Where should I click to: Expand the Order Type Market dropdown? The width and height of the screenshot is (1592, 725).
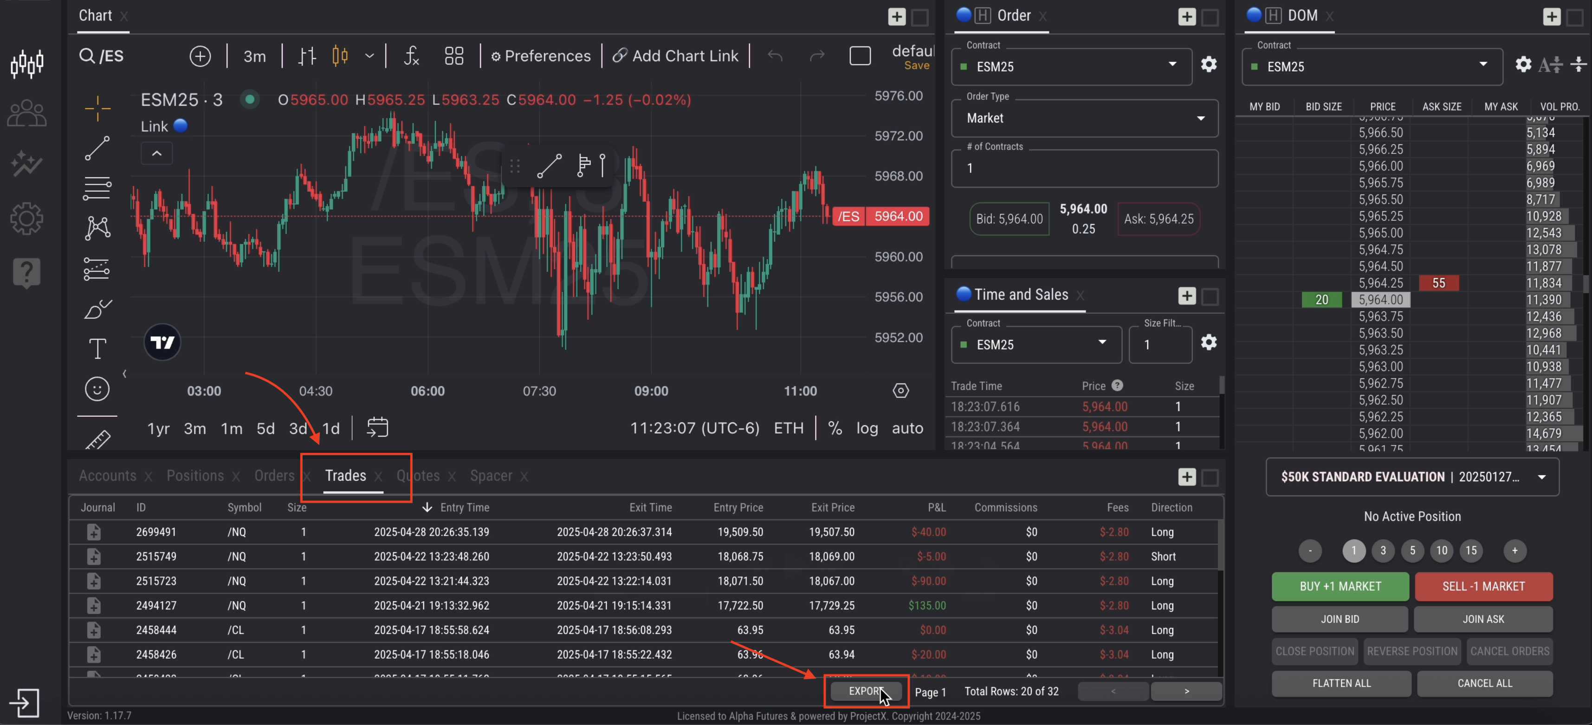click(x=1200, y=118)
